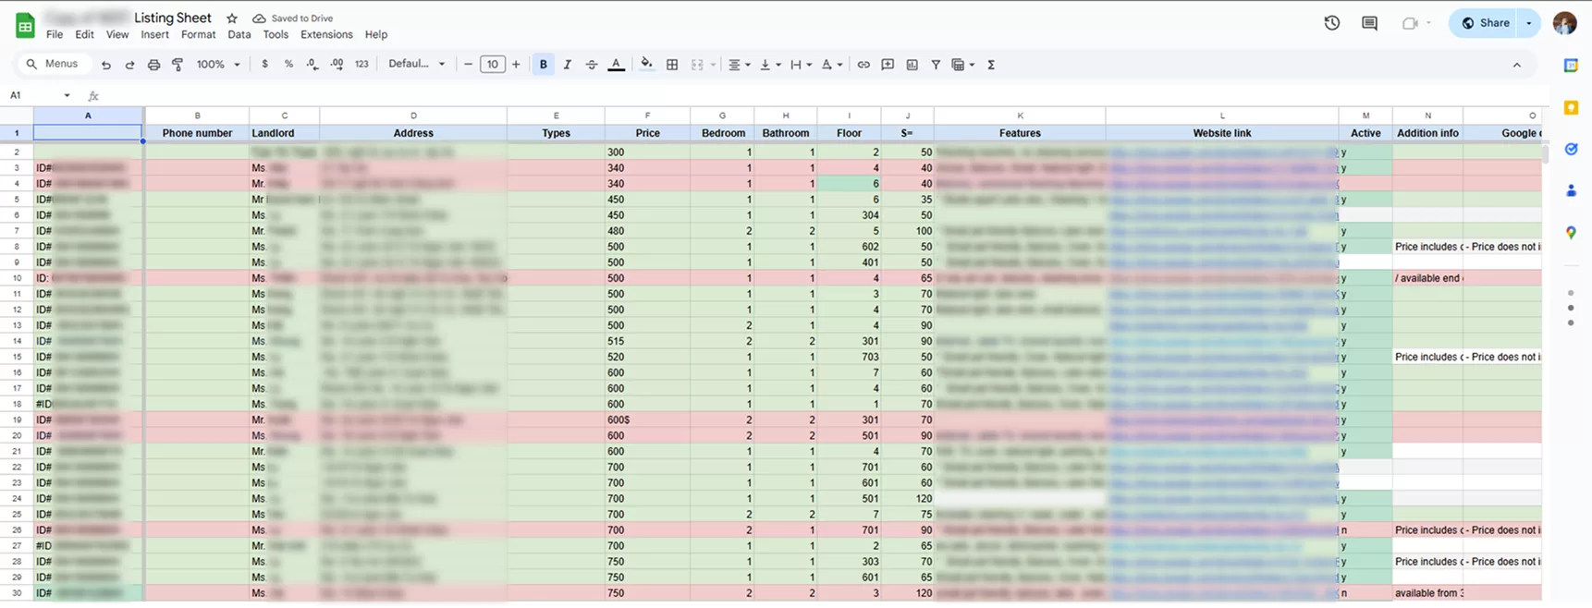
Task: Open the Extensions menu
Action: click(x=326, y=34)
